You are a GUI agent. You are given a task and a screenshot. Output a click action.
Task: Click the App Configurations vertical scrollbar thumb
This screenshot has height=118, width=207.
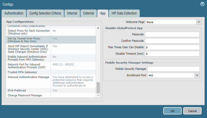coord(98,88)
